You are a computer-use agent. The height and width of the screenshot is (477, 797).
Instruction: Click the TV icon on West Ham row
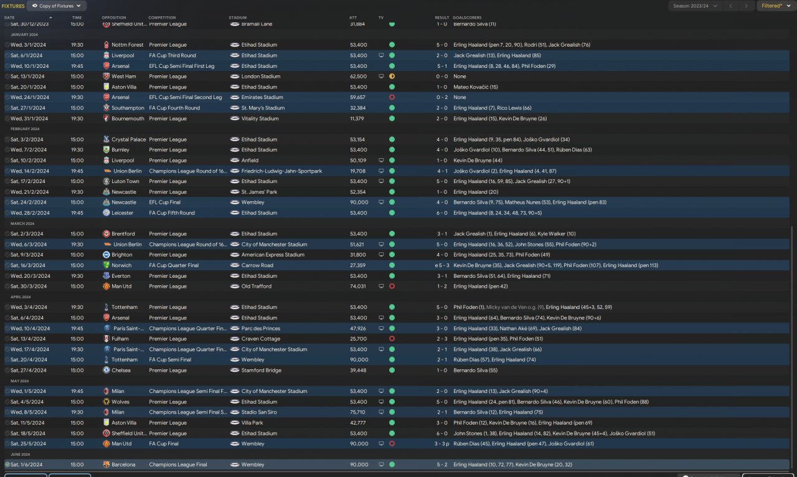point(381,77)
